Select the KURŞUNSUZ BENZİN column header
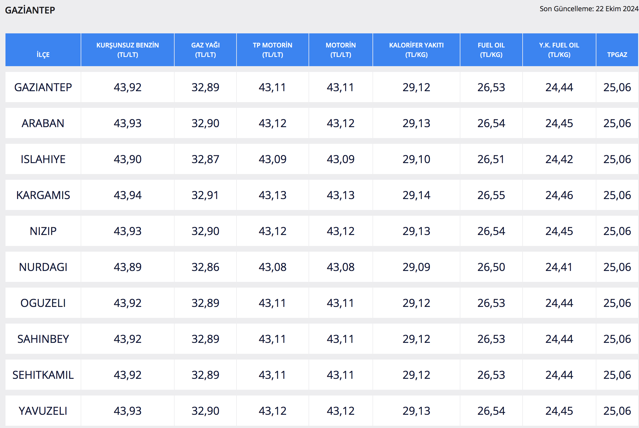The width and height of the screenshot is (639, 428). click(x=128, y=50)
